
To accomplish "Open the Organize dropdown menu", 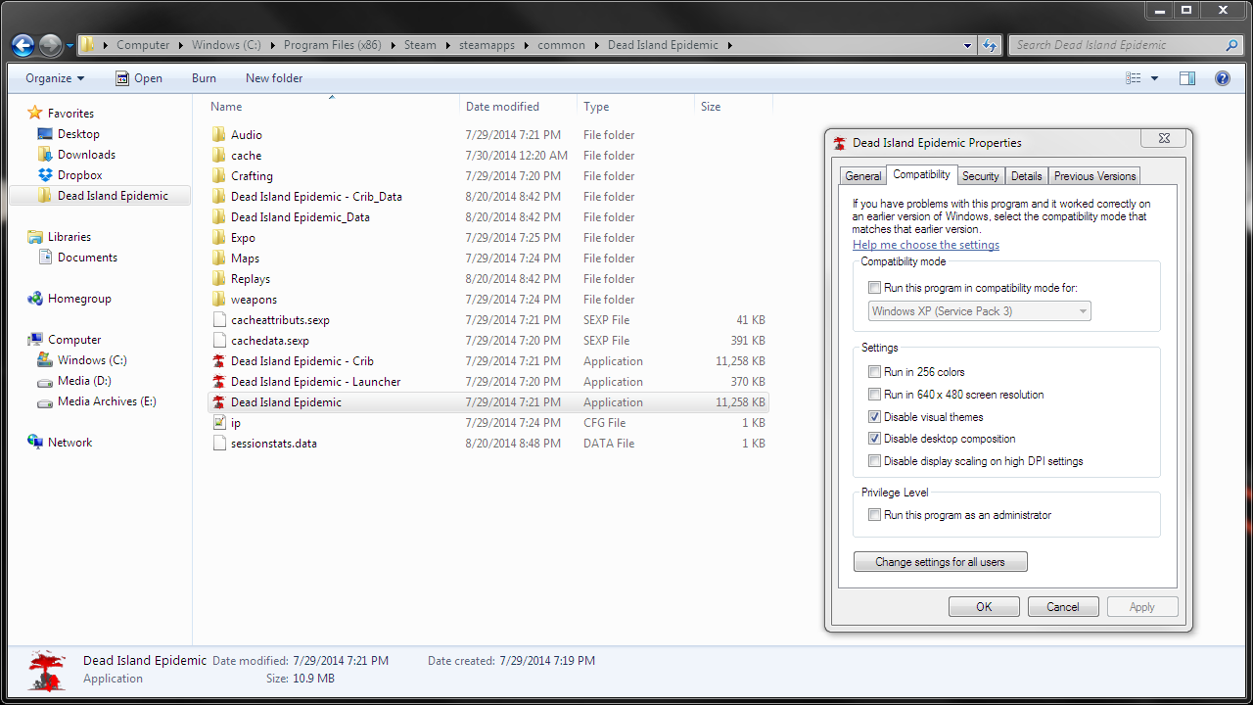I will pos(55,78).
